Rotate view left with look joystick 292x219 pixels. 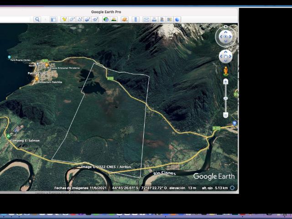(221, 36)
